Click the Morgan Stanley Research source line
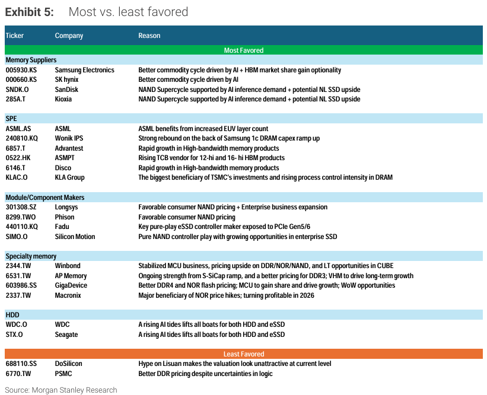 (x=61, y=390)
